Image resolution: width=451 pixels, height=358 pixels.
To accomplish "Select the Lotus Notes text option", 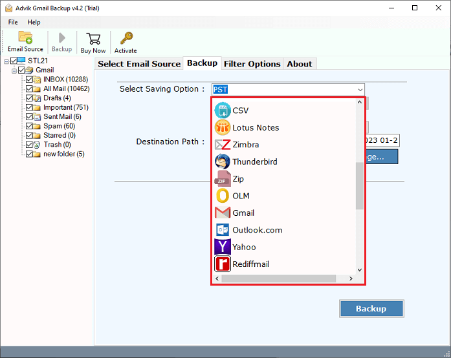I will [256, 127].
